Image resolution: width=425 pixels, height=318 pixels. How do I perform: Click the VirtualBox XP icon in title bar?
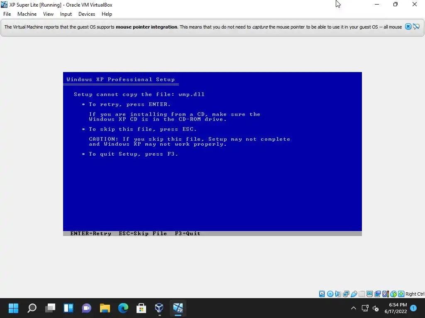[4, 5]
